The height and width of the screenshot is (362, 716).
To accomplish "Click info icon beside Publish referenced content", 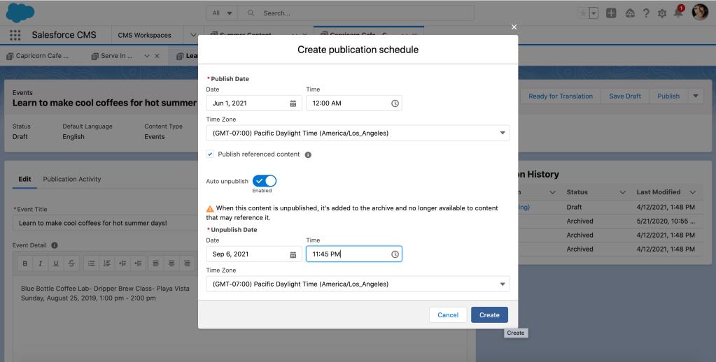I will coord(308,154).
